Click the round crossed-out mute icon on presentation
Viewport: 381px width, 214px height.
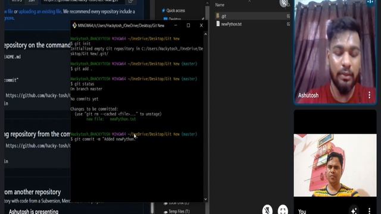[267, 210]
